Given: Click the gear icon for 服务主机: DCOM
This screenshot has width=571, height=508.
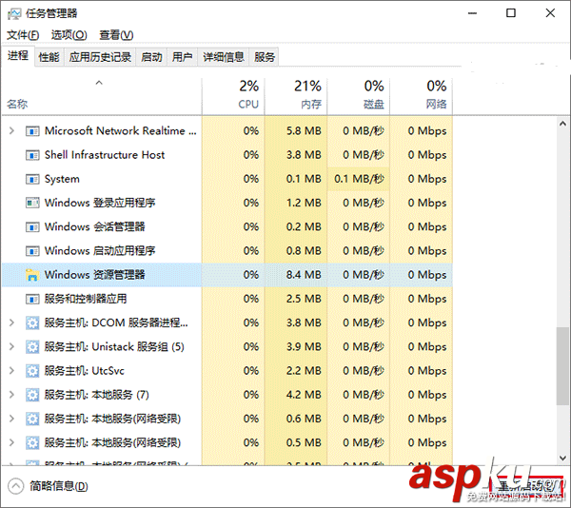Looking at the screenshot, I should tap(32, 322).
